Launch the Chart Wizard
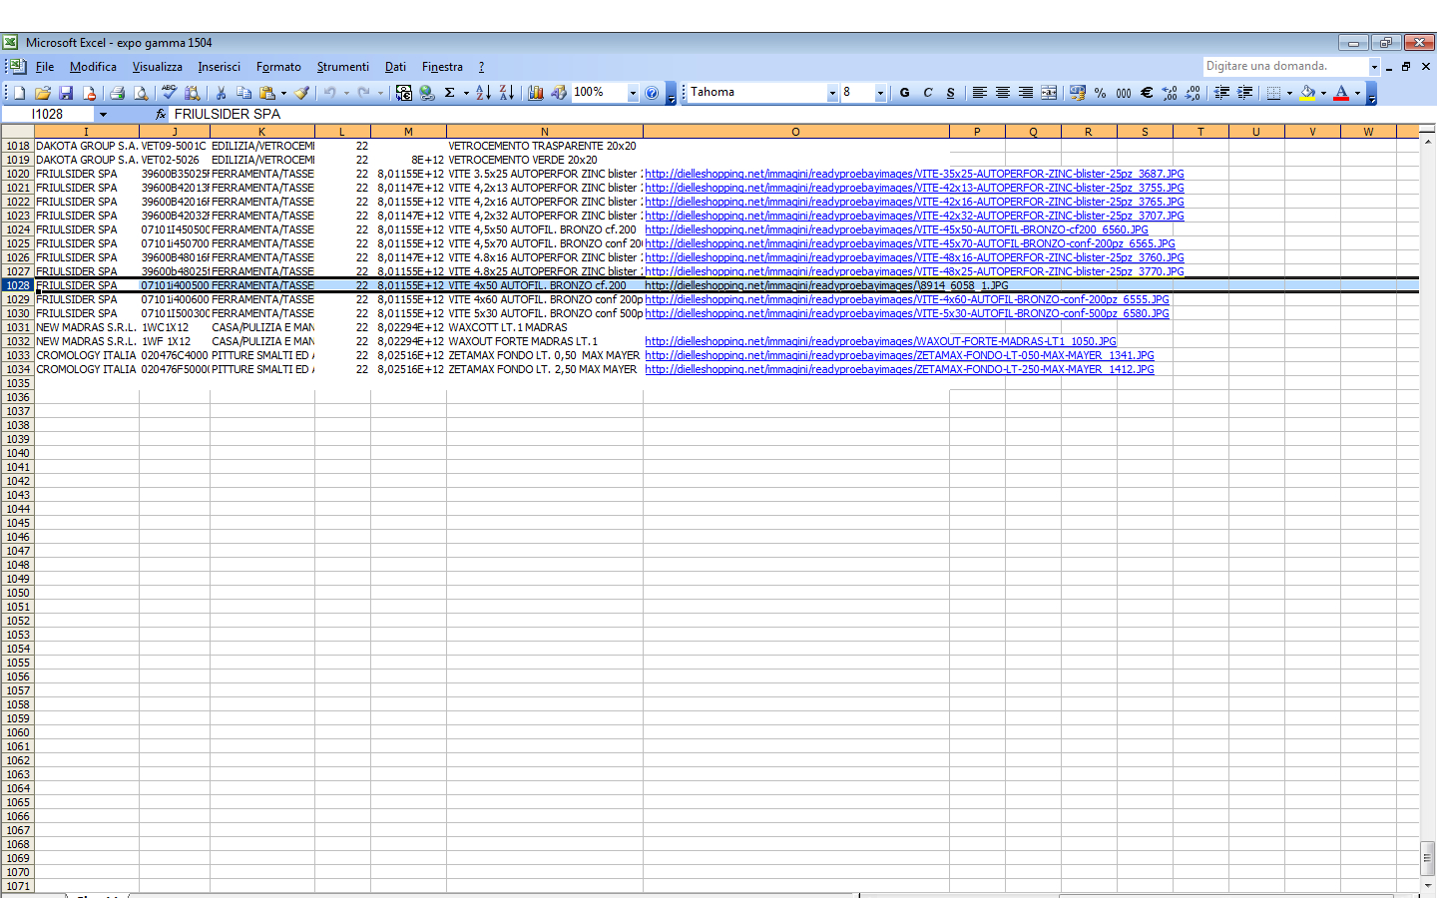This screenshot has width=1437, height=898. click(x=536, y=93)
